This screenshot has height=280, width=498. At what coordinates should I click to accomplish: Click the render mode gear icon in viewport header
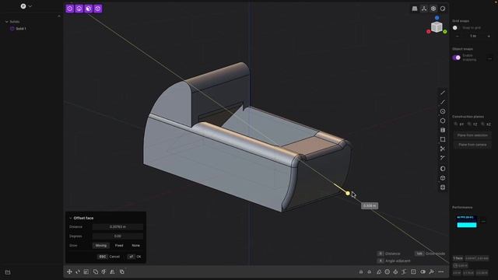pos(433,9)
